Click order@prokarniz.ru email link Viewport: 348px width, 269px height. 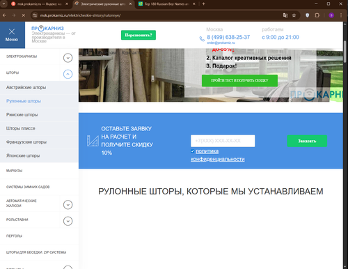pos(221,43)
